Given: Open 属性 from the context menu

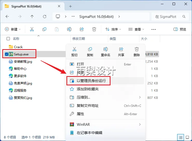Looking at the screenshot, I should click(x=105, y=114).
